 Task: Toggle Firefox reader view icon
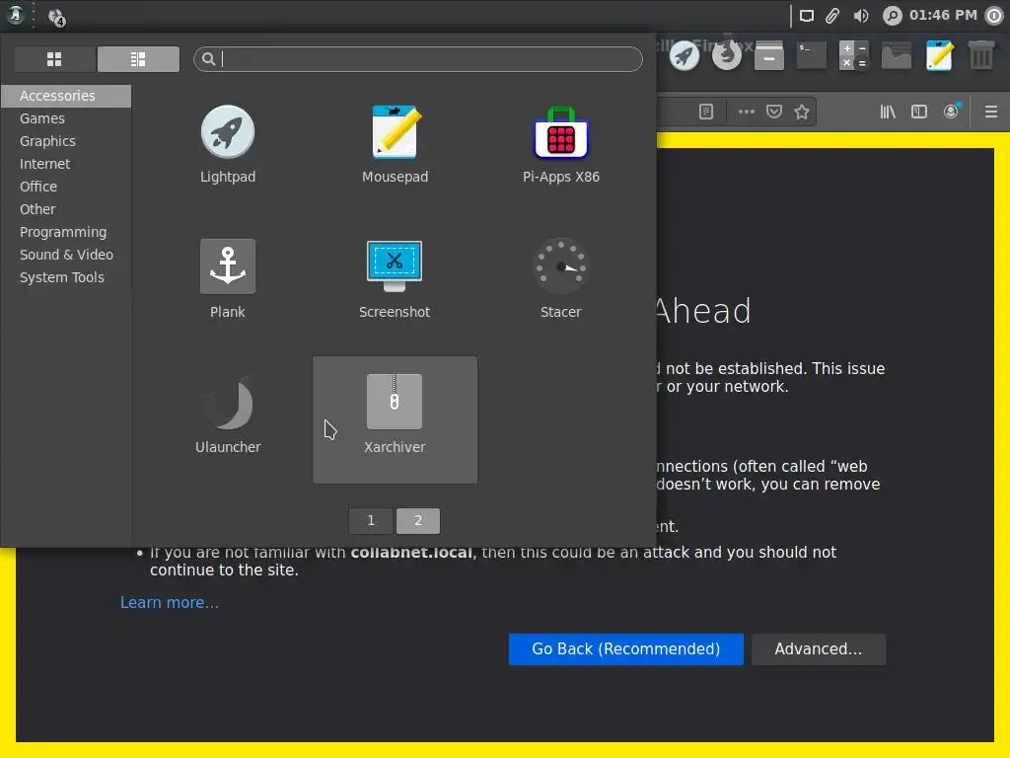[706, 112]
